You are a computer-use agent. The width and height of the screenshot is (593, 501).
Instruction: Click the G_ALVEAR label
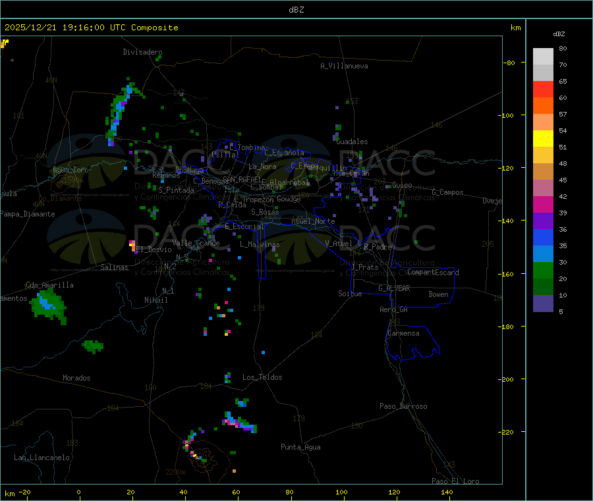[395, 288]
